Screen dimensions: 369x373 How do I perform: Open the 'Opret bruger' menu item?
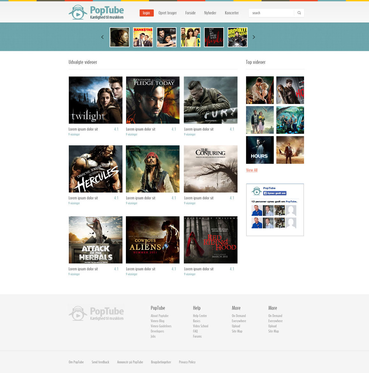coord(168,13)
